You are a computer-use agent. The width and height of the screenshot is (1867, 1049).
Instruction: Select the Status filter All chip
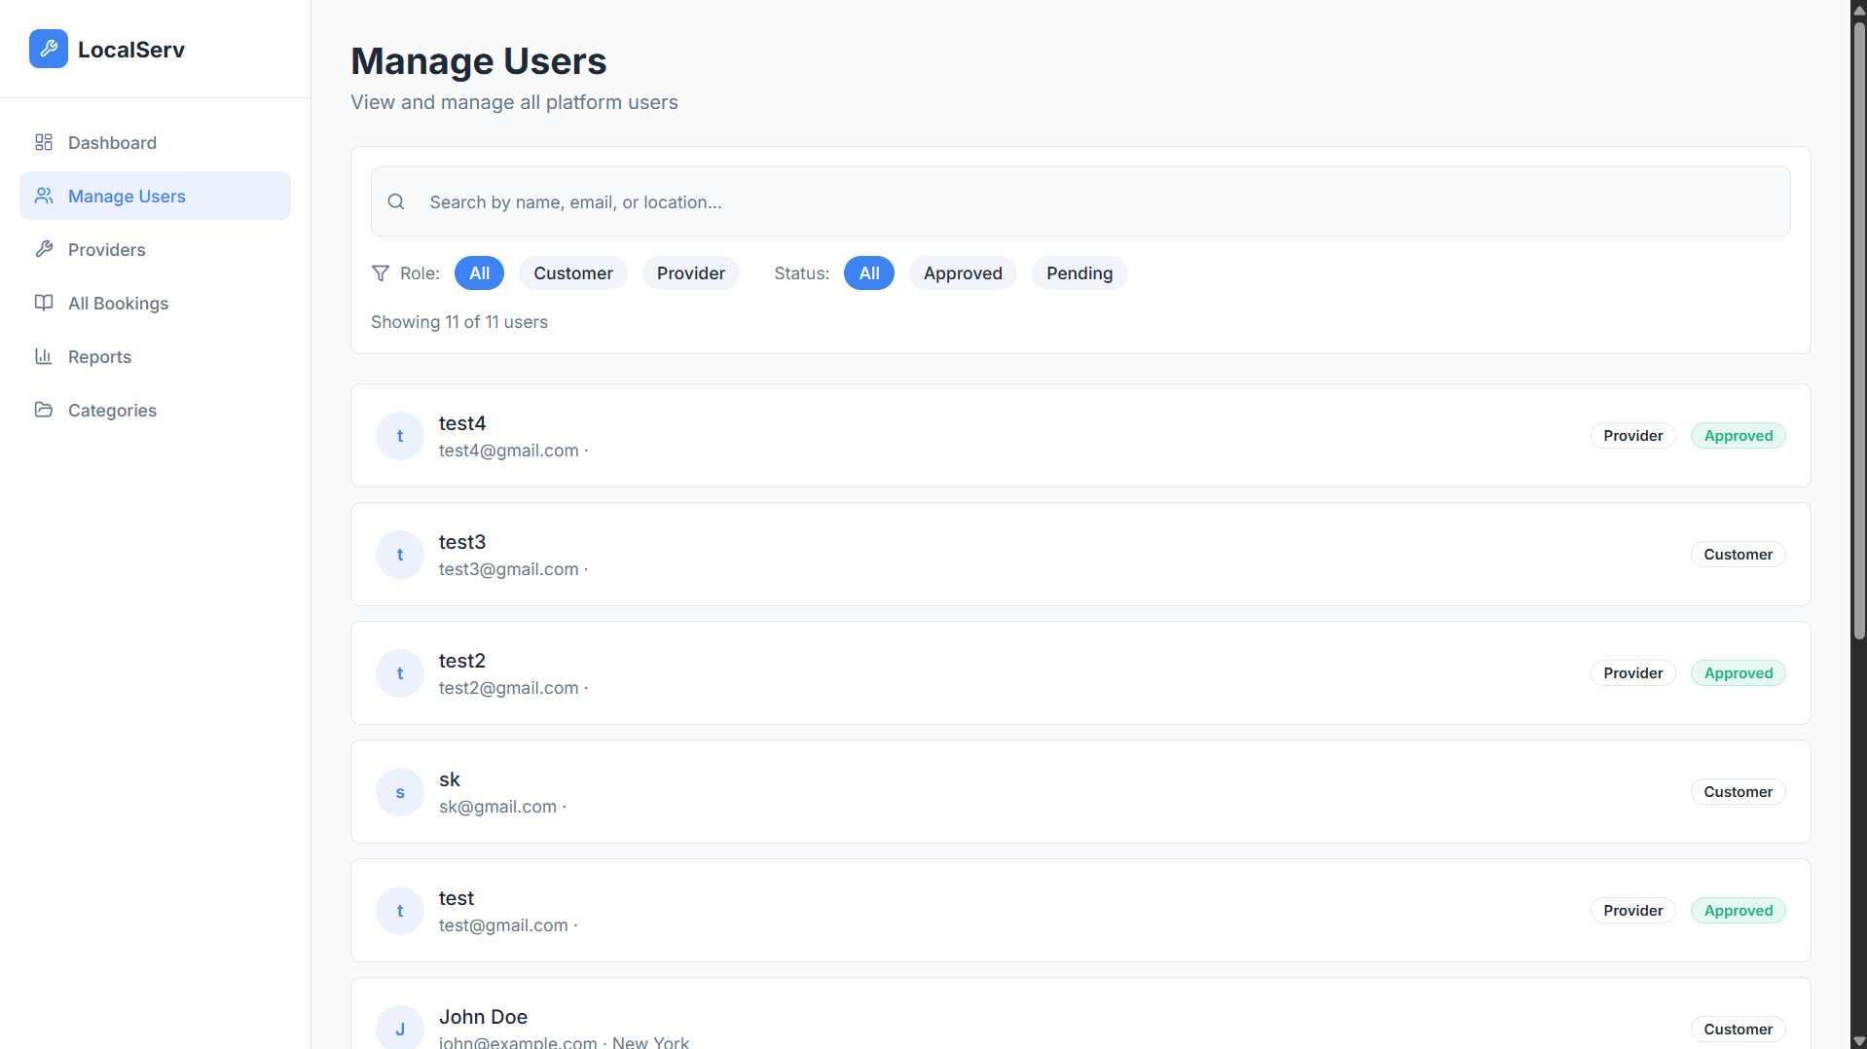(x=869, y=273)
